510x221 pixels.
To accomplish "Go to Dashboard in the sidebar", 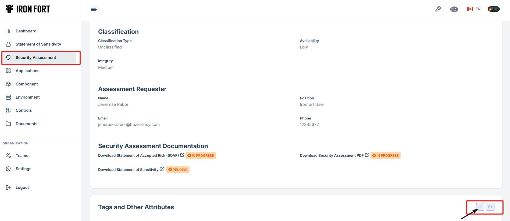I will pos(26,31).
